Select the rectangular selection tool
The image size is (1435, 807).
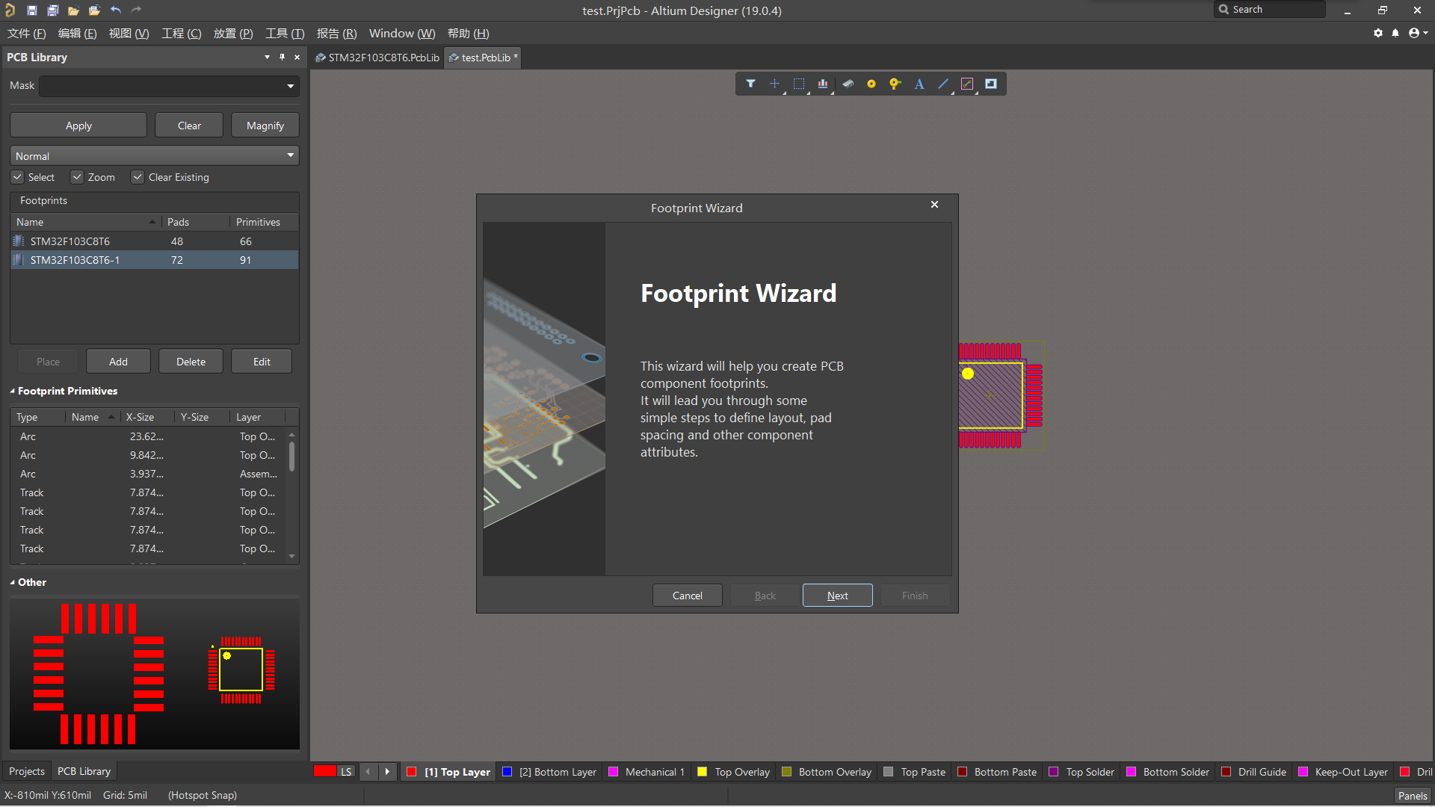coord(798,84)
